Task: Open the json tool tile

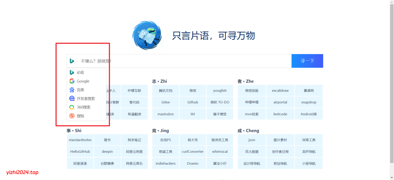Action: (x=252, y=140)
